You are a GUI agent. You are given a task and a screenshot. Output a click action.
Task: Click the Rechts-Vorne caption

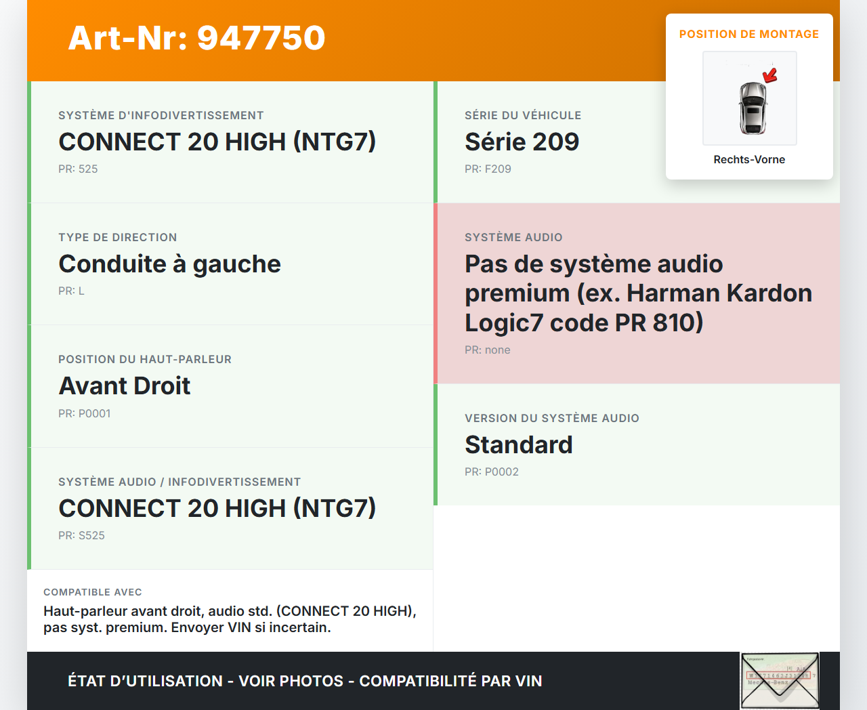(749, 159)
